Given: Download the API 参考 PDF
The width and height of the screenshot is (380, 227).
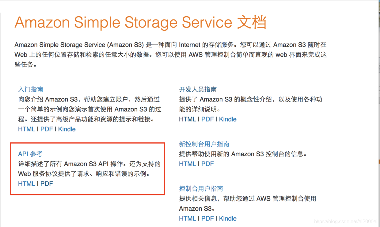Looking at the screenshot, I should click(x=47, y=183).
